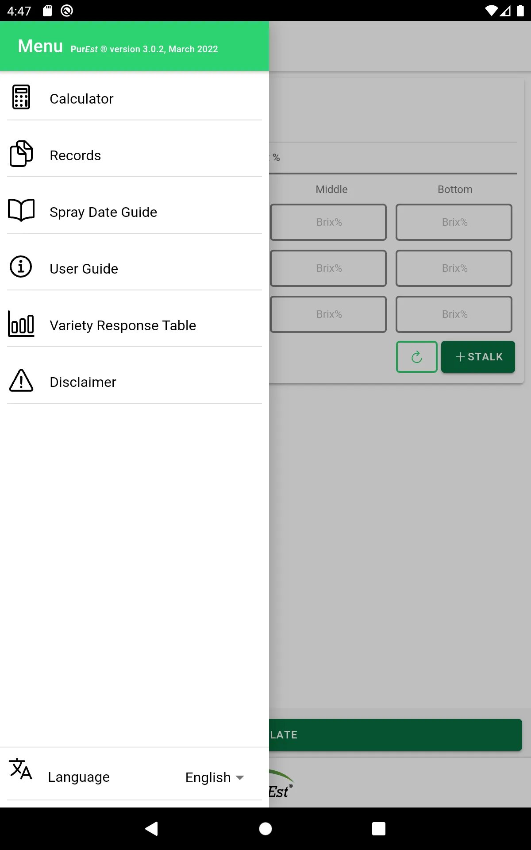
Task: Tap the Android recent apps square
Action: tap(379, 829)
